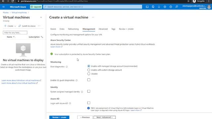Click the account email in the header

194,6
